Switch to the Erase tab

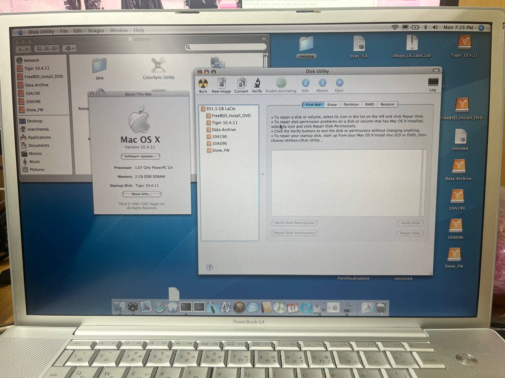click(x=332, y=105)
